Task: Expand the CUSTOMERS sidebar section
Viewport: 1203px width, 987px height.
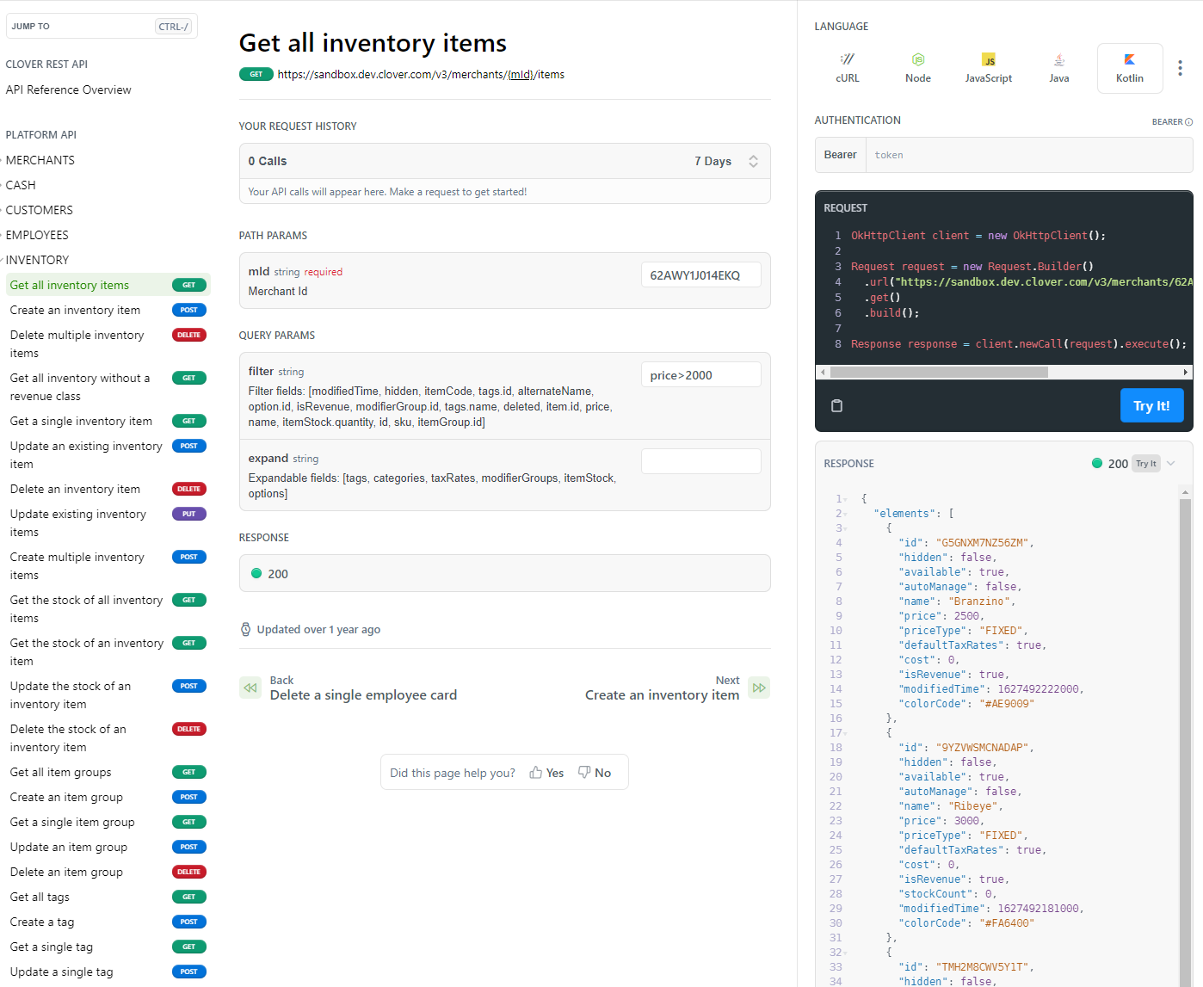Action: pyautogui.click(x=39, y=210)
